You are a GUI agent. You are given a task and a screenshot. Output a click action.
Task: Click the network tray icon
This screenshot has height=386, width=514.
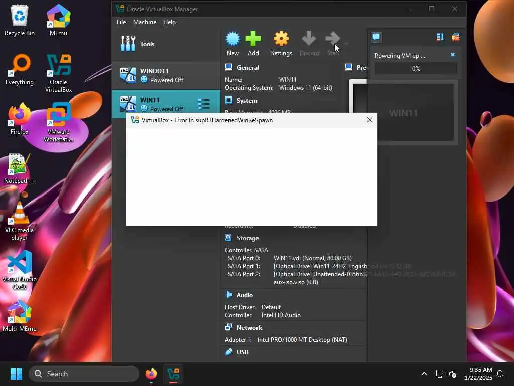coord(440,374)
